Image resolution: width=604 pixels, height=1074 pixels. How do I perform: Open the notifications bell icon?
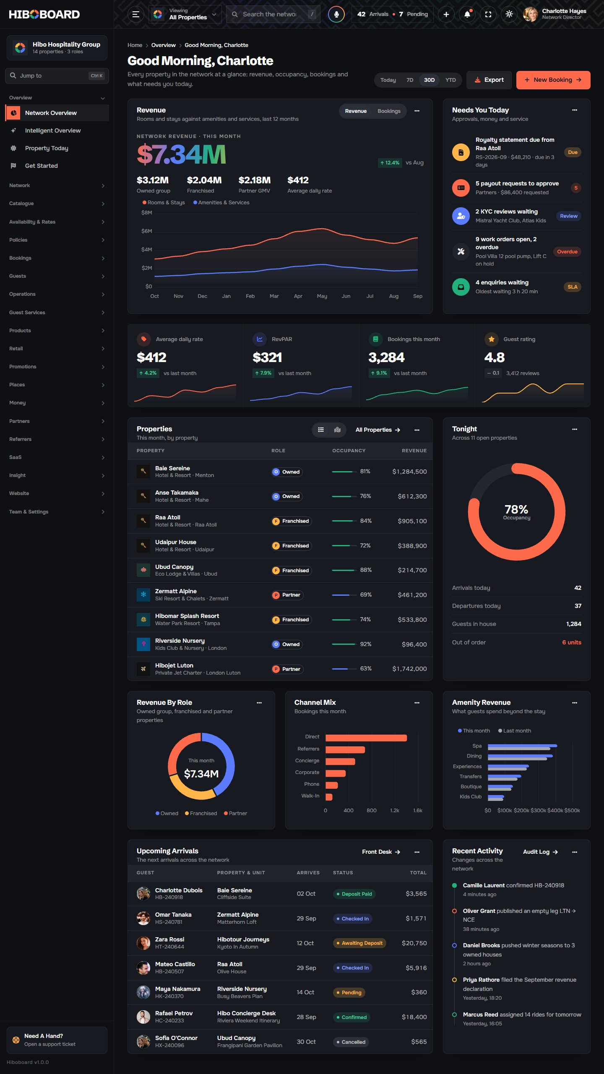pos(467,14)
